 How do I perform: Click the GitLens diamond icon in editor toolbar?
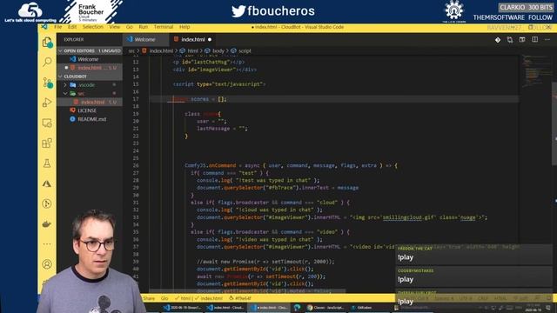coord(498,40)
